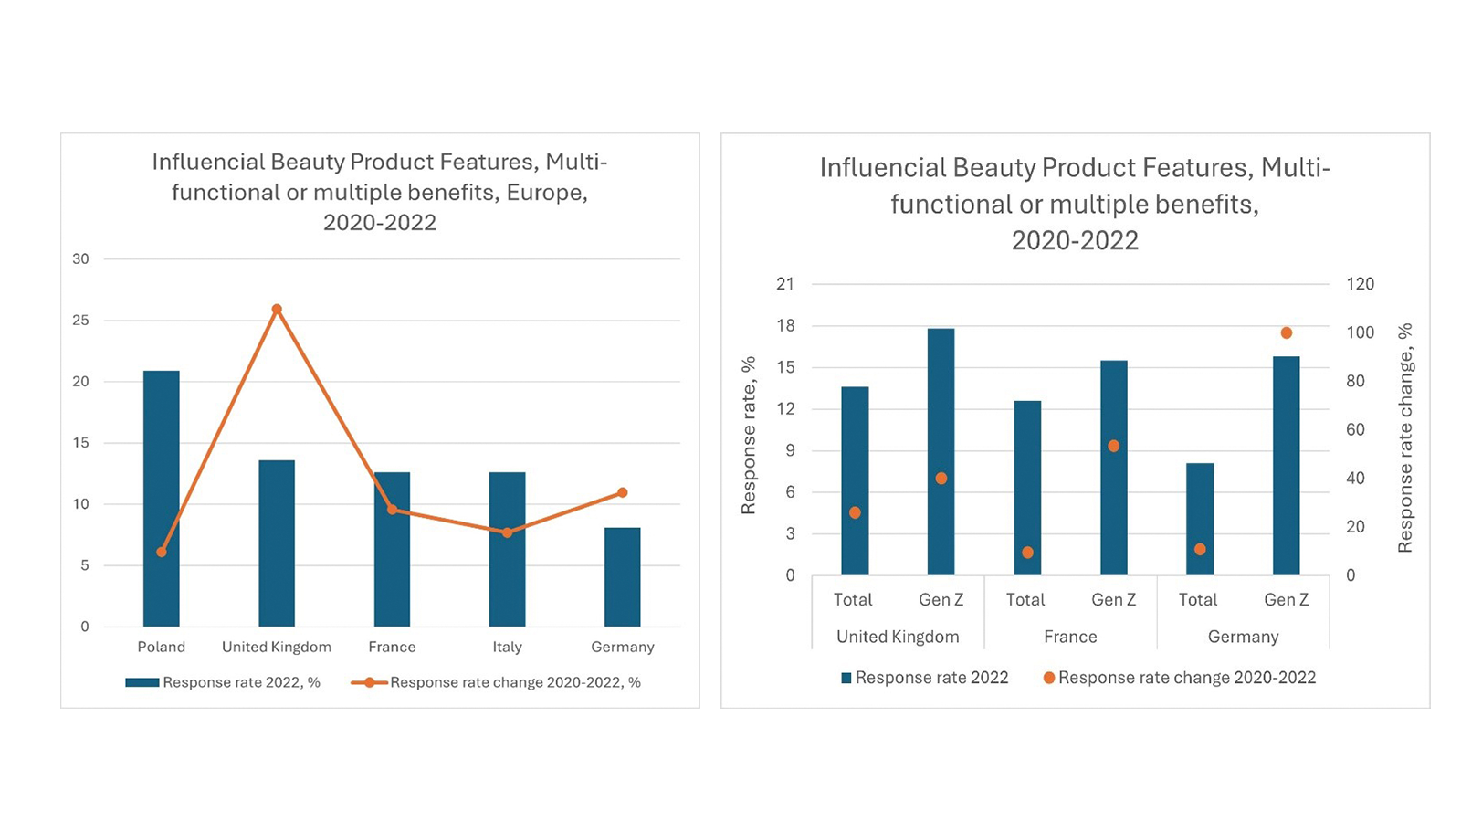1461x822 pixels.
Task: Click the orange line peak marker above United Kingdom
Action: (277, 310)
